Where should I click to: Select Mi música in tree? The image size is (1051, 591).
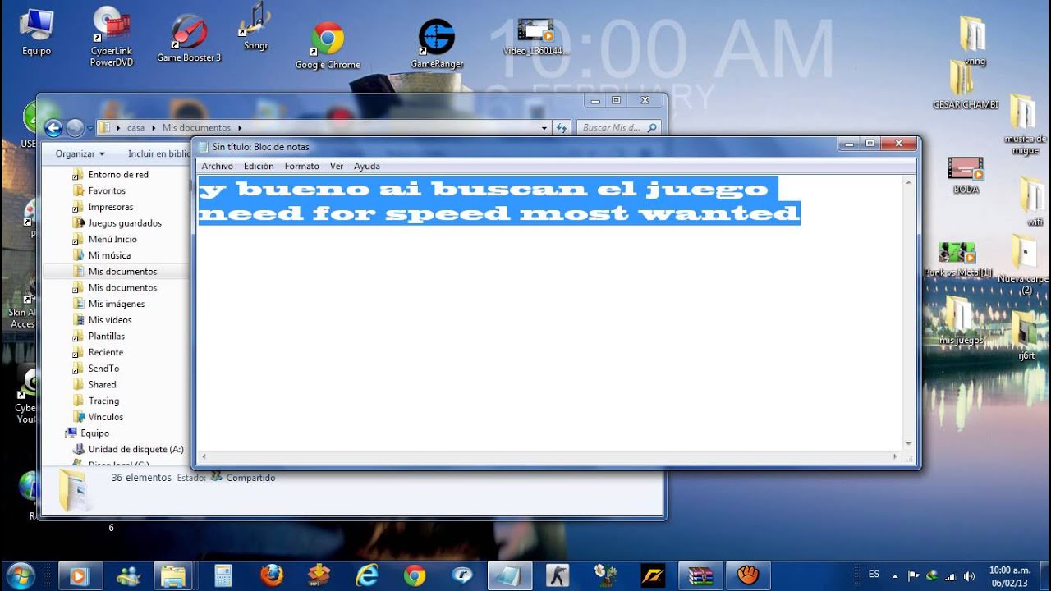point(109,255)
